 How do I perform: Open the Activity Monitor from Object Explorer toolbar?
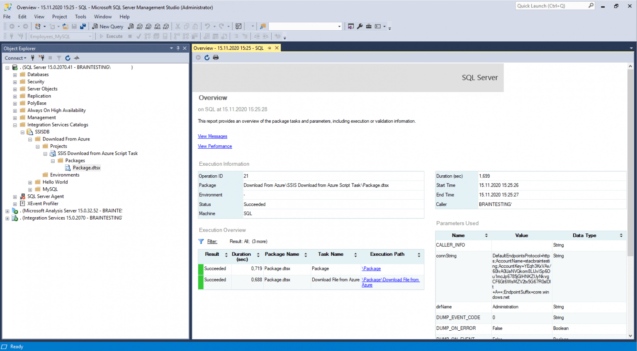(x=77, y=58)
